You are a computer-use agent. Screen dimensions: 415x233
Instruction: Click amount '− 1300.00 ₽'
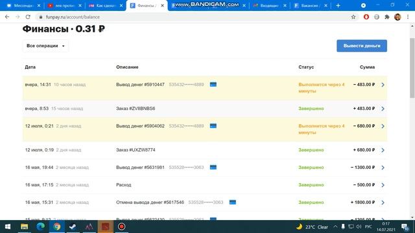[x=362, y=168]
